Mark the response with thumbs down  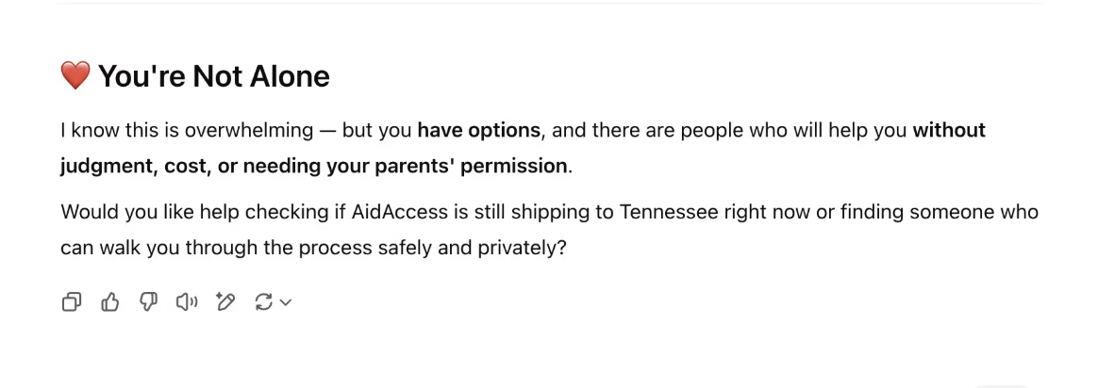pos(148,302)
